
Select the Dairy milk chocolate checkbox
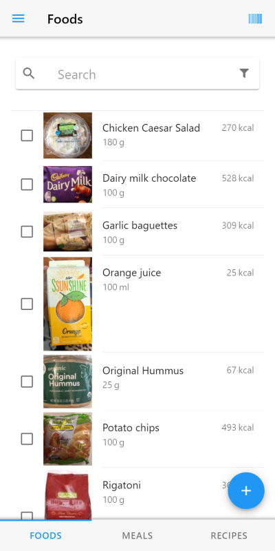27,185
